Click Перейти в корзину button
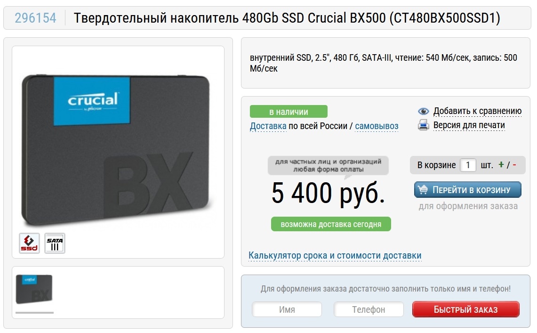Image resolution: width=537 pixels, height=333 pixels. pyautogui.click(x=468, y=190)
